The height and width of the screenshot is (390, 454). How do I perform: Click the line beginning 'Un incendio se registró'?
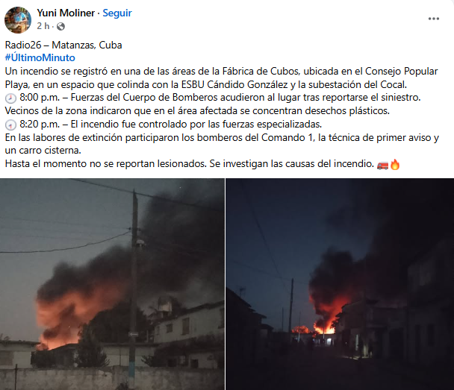tap(222, 71)
